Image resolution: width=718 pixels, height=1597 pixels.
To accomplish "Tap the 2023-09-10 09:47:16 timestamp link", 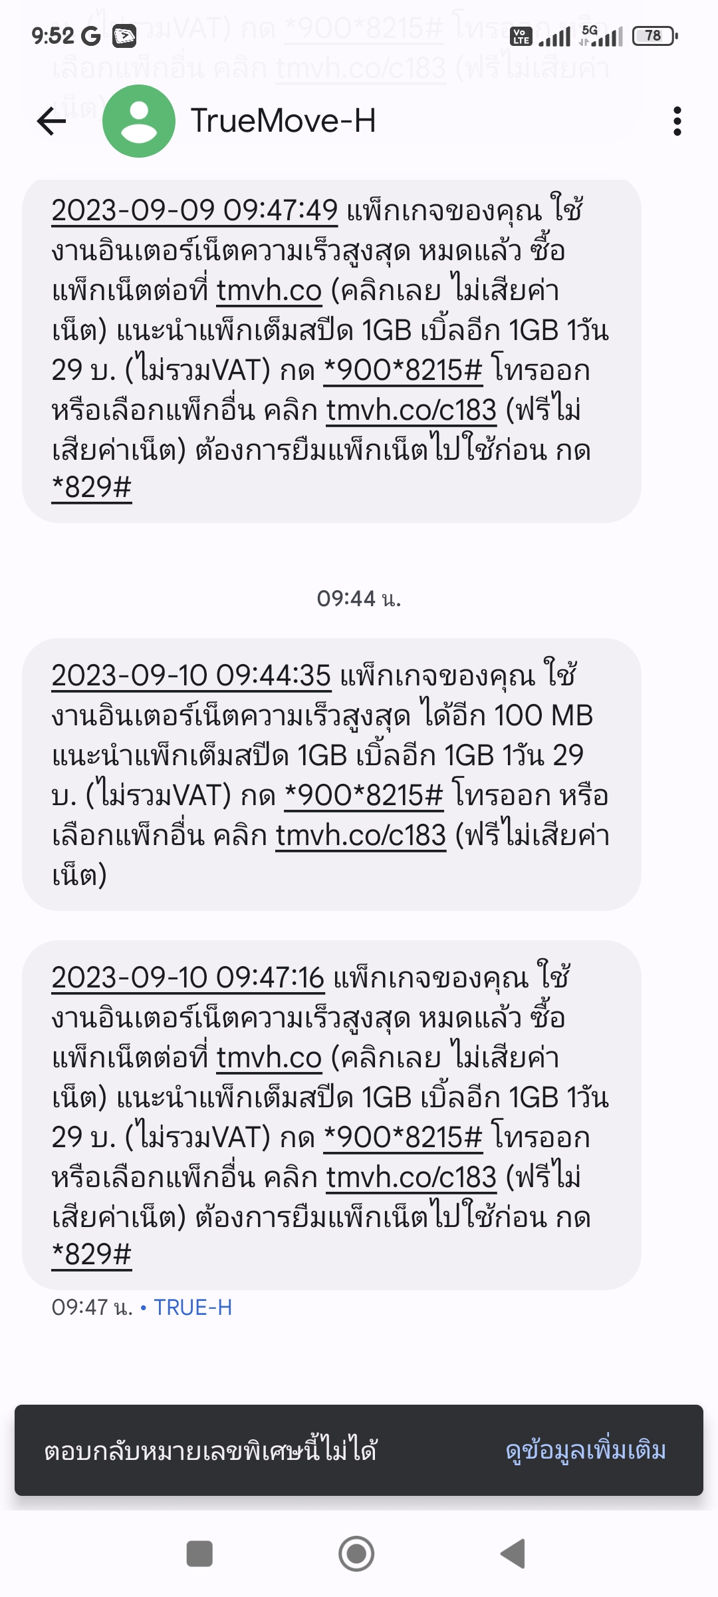I will tap(188, 977).
